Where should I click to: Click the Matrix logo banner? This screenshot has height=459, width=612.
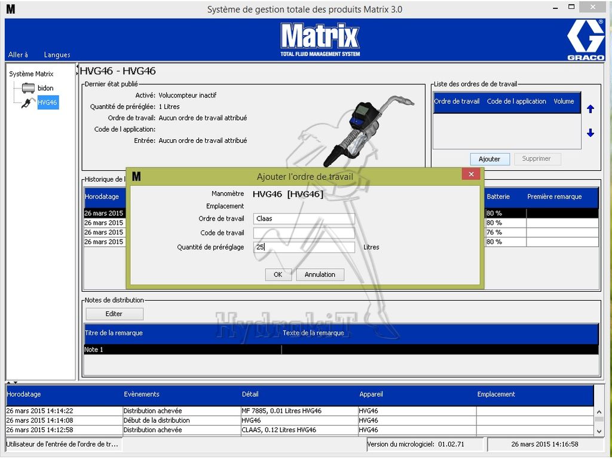pyautogui.click(x=320, y=39)
